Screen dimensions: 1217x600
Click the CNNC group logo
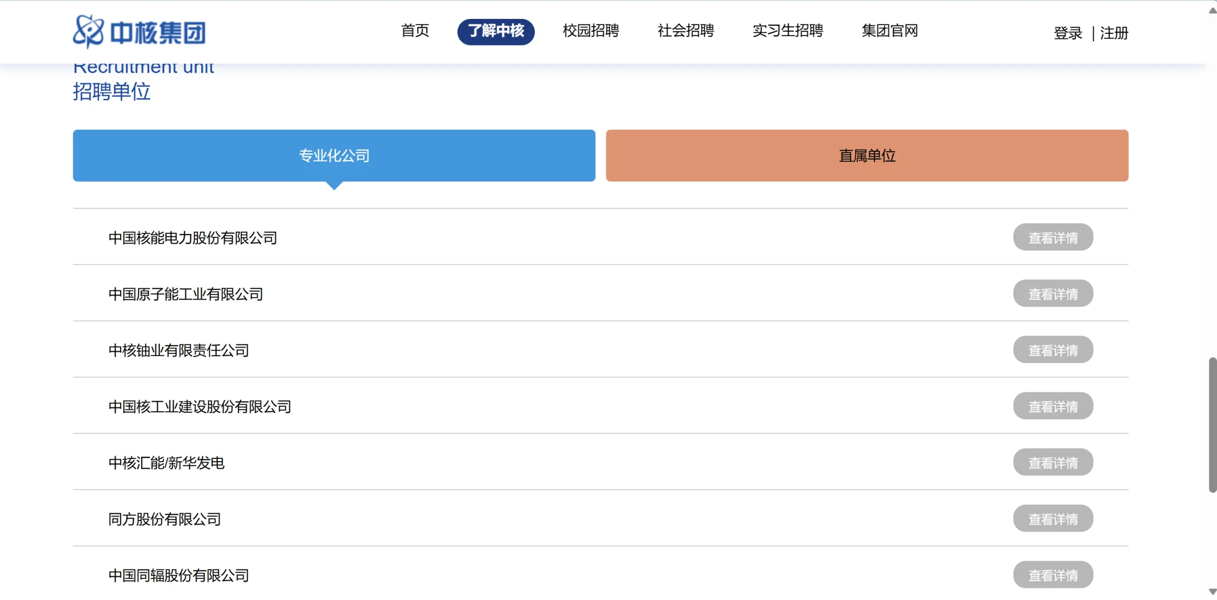coord(139,32)
